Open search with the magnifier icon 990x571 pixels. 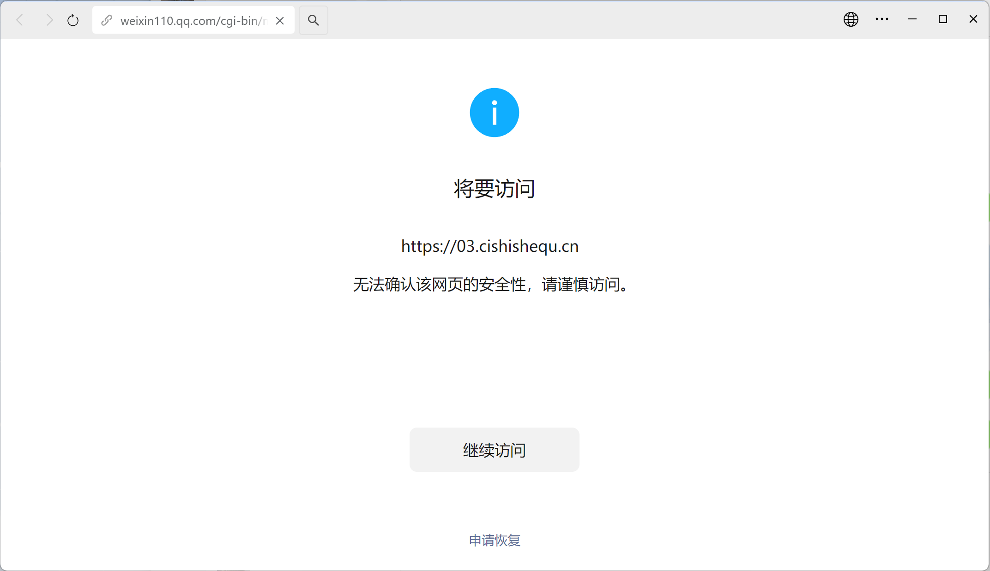[x=313, y=20]
